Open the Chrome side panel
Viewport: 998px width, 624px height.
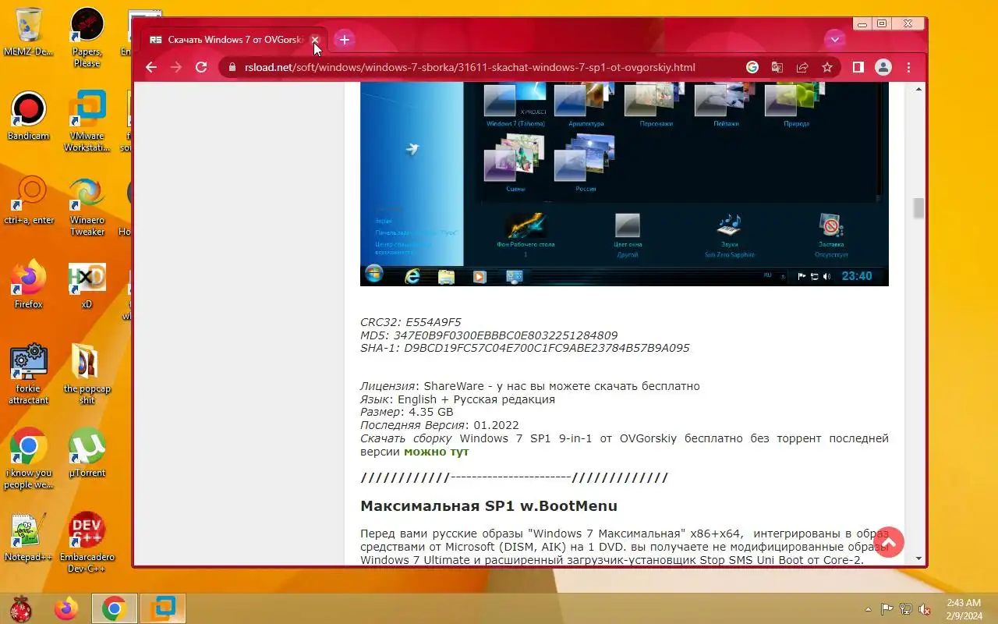[x=858, y=67]
